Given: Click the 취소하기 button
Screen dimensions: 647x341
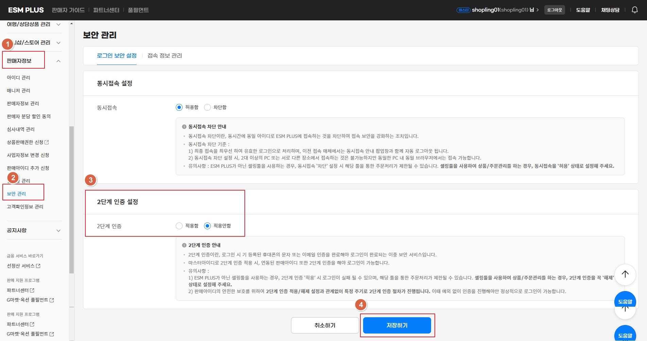Looking at the screenshot, I should pyautogui.click(x=324, y=325).
